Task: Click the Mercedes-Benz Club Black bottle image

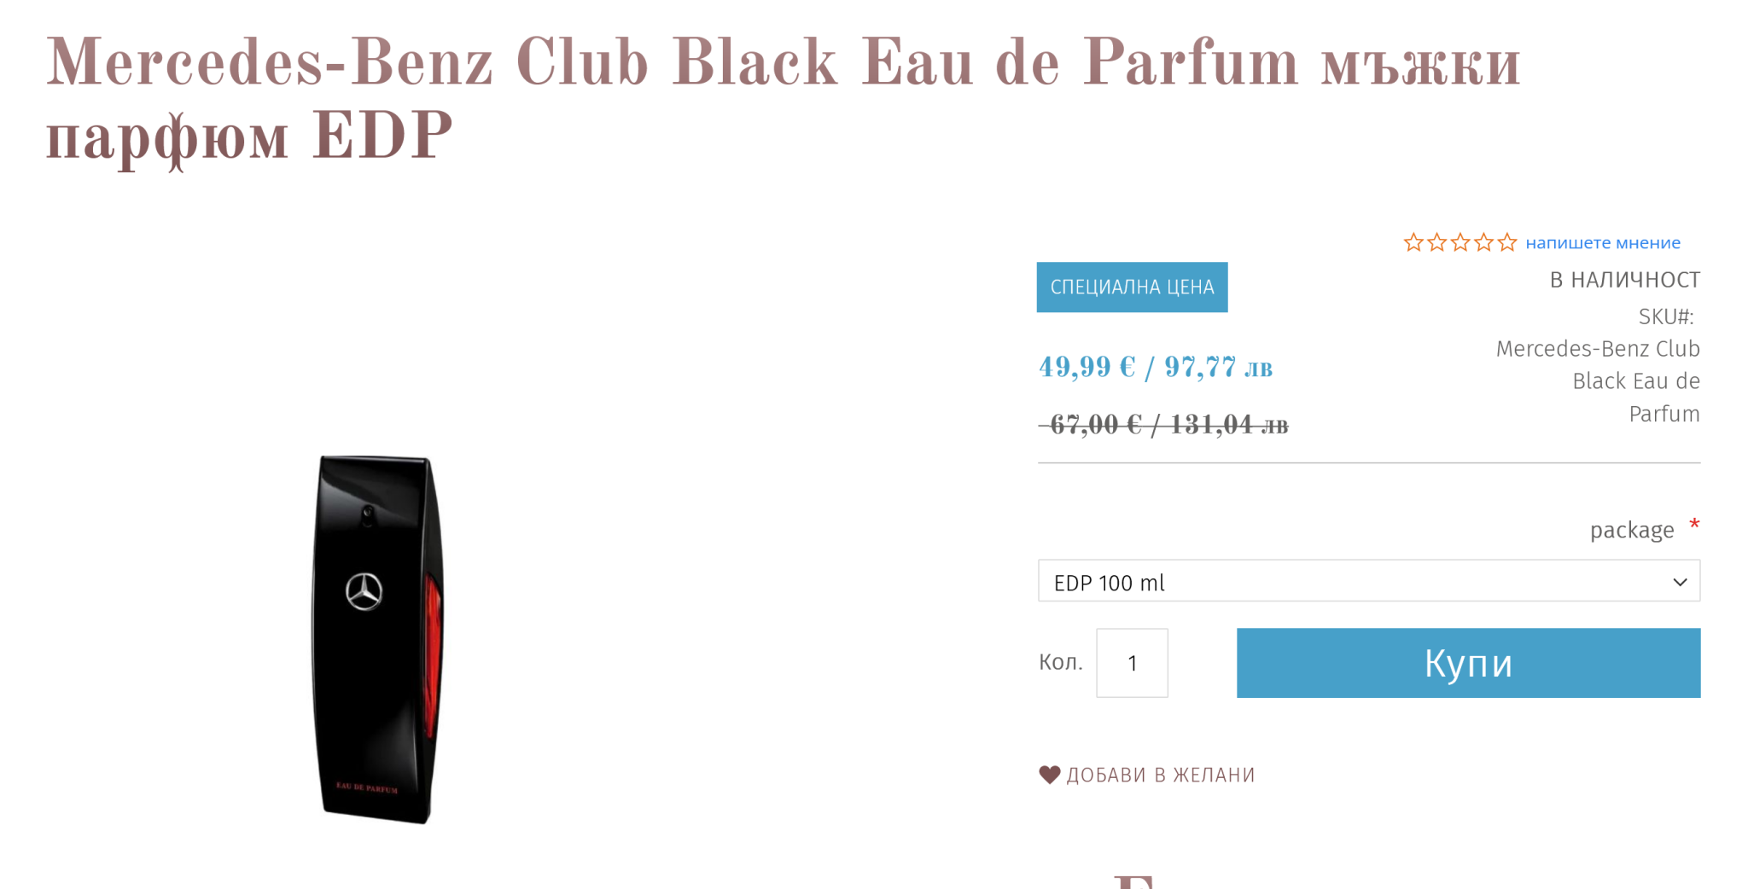Action: coord(376,640)
